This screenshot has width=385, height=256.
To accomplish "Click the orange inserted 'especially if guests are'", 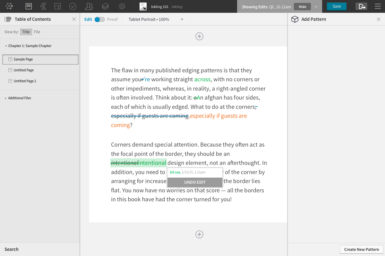I will [x=218, y=116].
